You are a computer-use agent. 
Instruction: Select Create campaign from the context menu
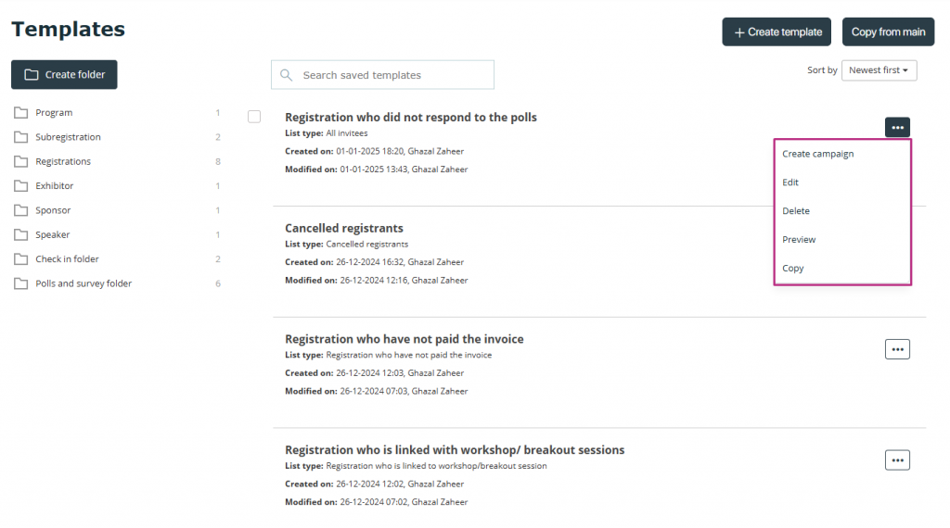point(817,154)
